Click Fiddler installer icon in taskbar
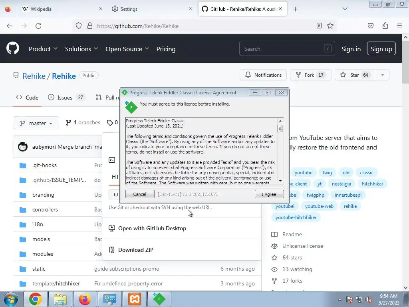 159,299
